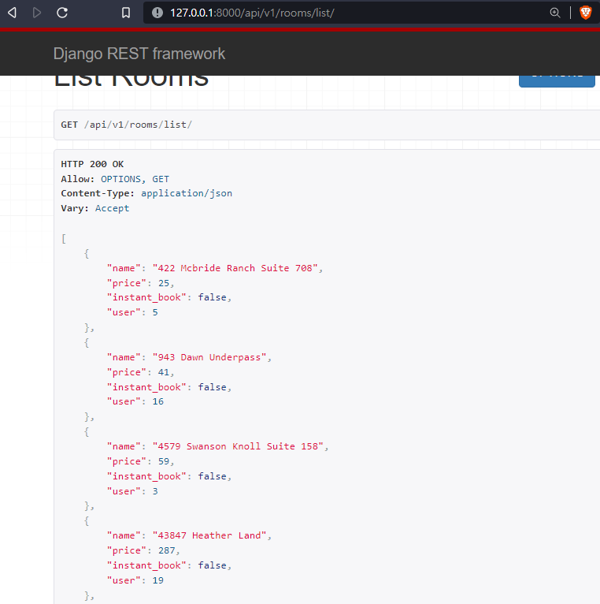
Task: Select the user value 19
Action: [158, 580]
